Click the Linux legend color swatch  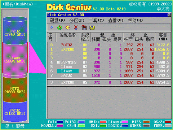coord(125,122)
